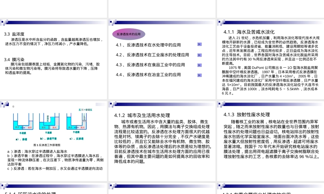The width and height of the screenshot is (324, 194).
Task: Click the arrow button beside item 4.3
Action: (199, 65)
